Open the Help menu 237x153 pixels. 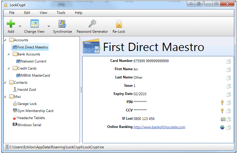tap(79, 13)
